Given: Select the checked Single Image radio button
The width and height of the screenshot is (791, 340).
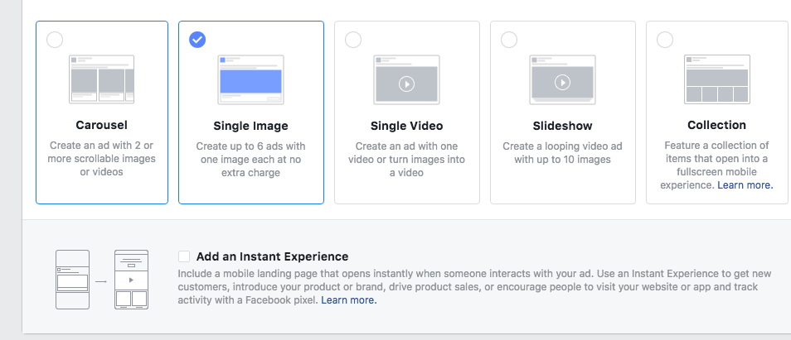Looking at the screenshot, I should click(x=197, y=40).
